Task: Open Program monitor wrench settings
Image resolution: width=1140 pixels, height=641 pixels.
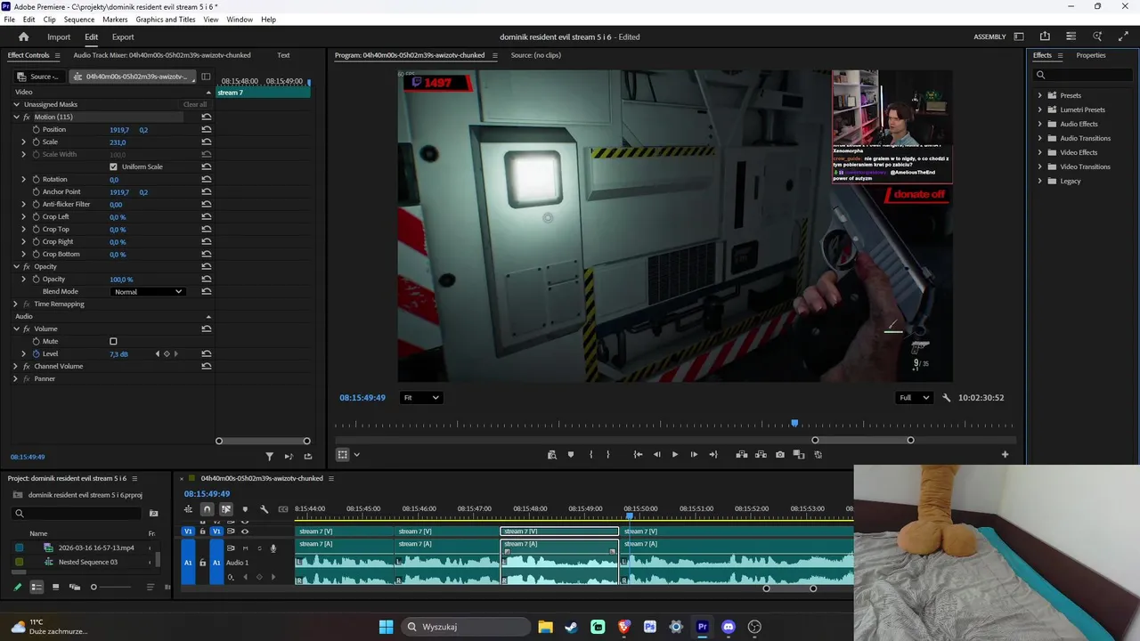Action: coord(946,398)
